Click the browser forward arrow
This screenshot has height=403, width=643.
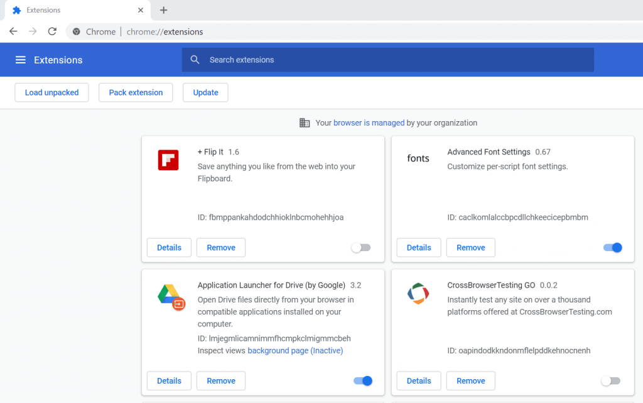[33, 31]
